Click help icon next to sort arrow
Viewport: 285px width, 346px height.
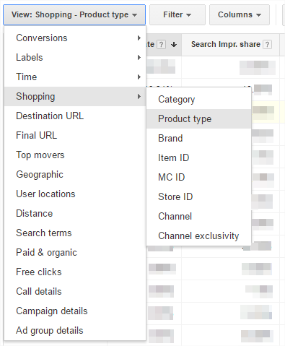(161, 45)
